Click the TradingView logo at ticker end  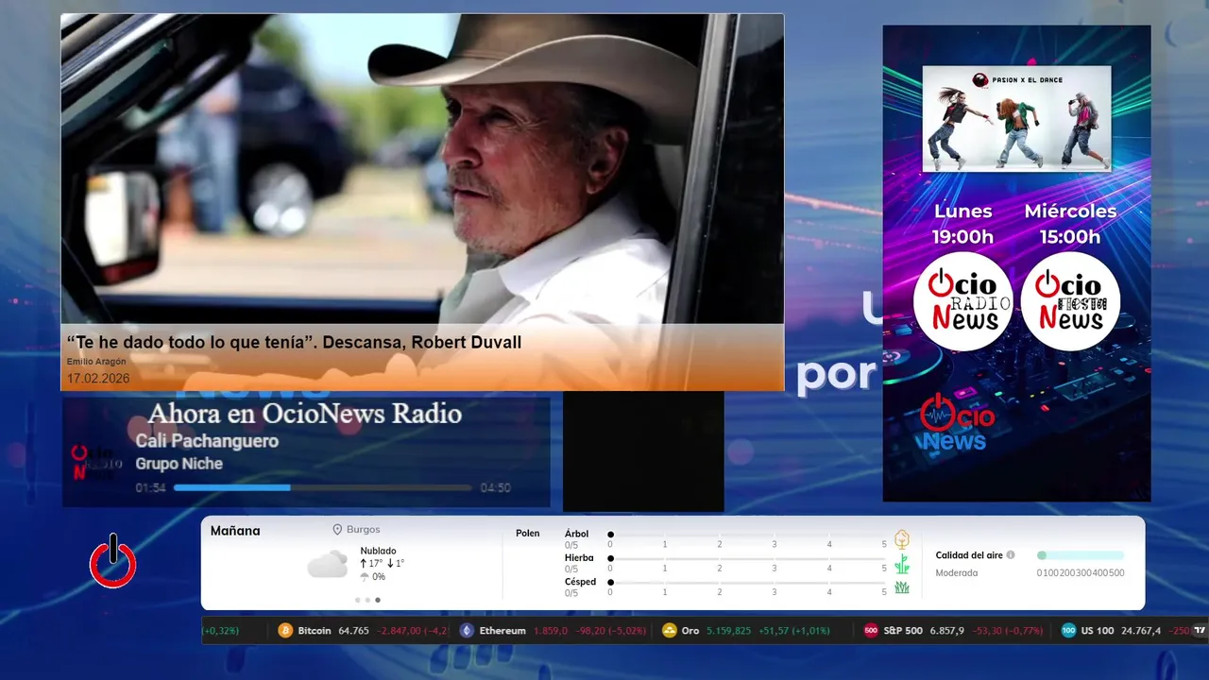pos(1200,631)
